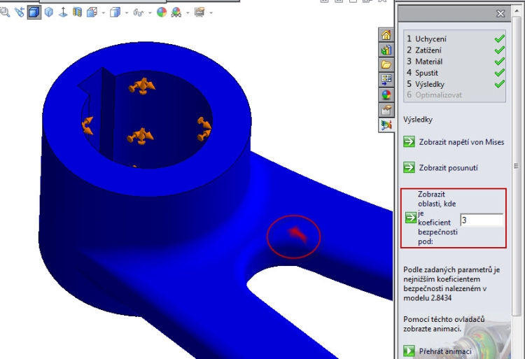Click the center orange fixture arrow symbol in bore
The height and width of the screenshot is (359, 525).
pyautogui.click(x=140, y=136)
